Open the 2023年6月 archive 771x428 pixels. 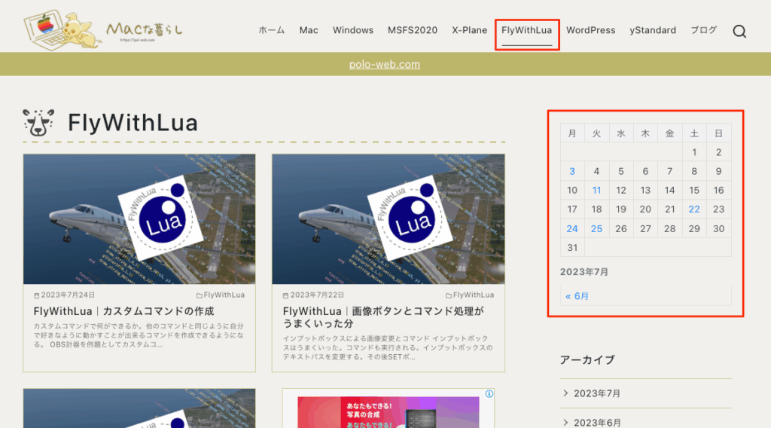click(x=597, y=423)
